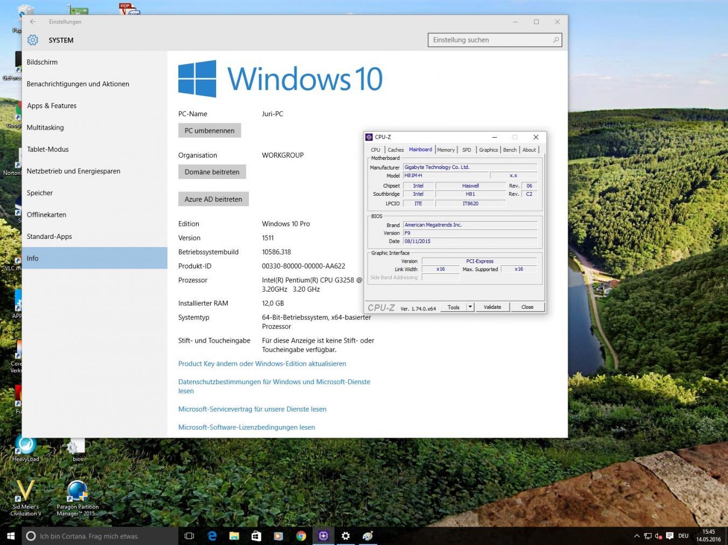Open Sid Meier's Civilization V shortcut
728x545 pixels.
pos(25,498)
